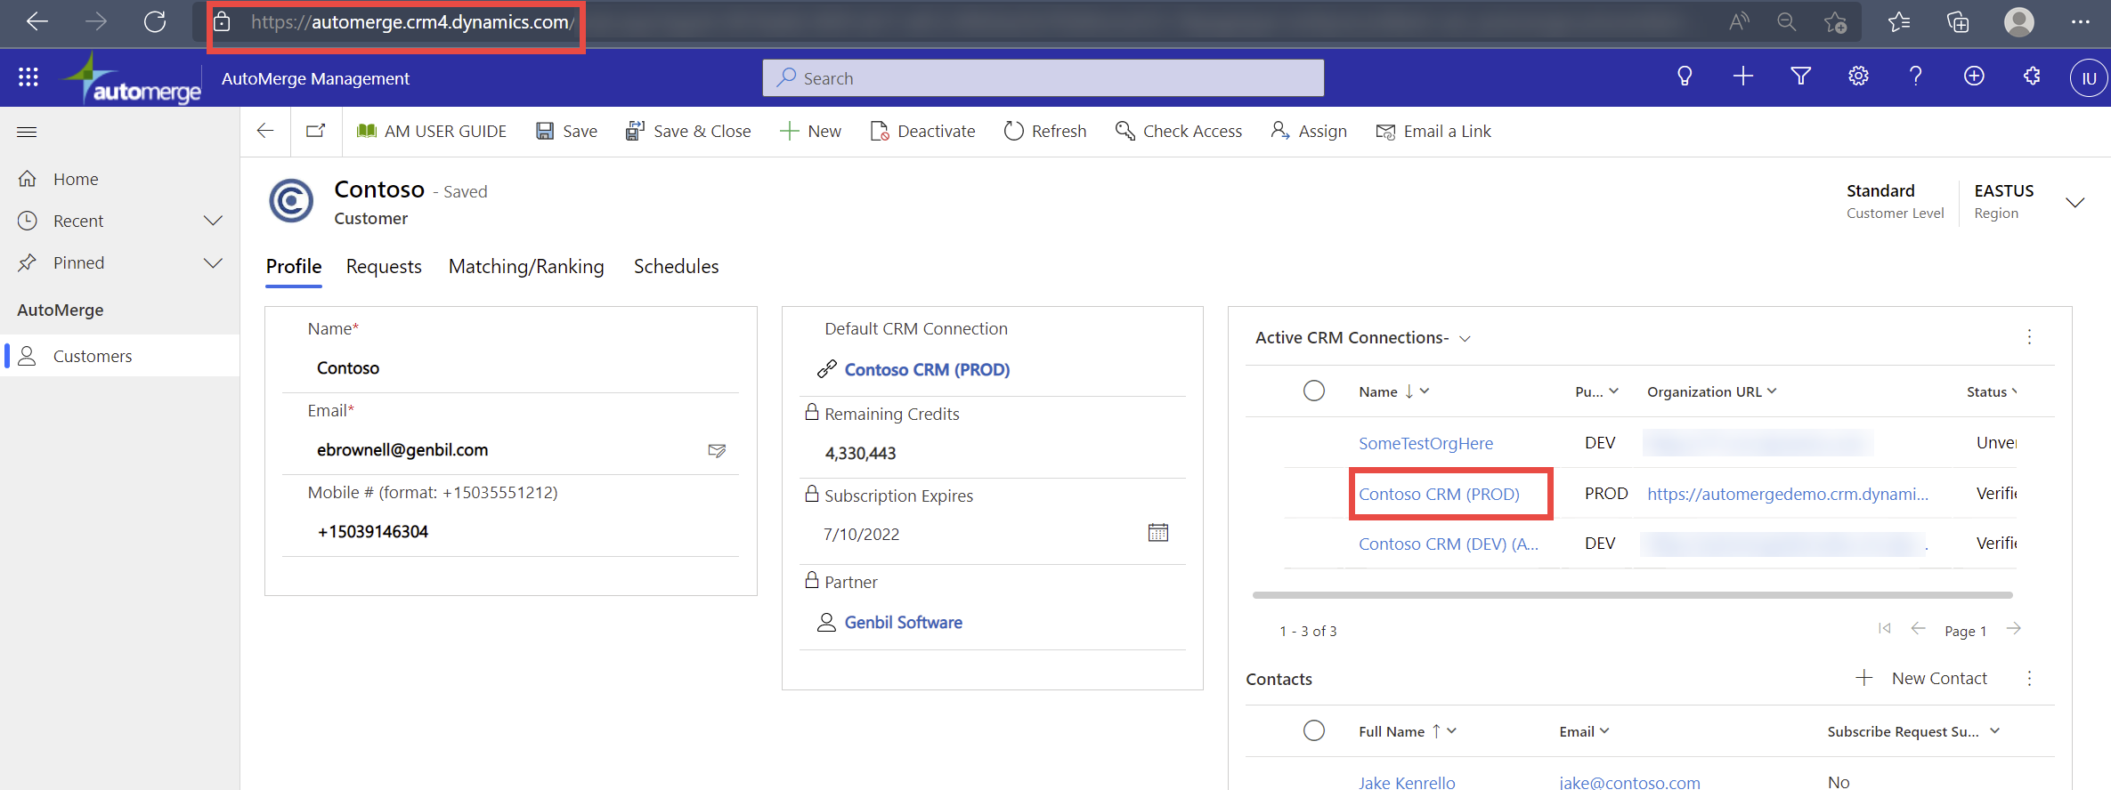The width and height of the screenshot is (2111, 790).
Task: Open the automergedemo organization URL link
Action: (x=1788, y=494)
